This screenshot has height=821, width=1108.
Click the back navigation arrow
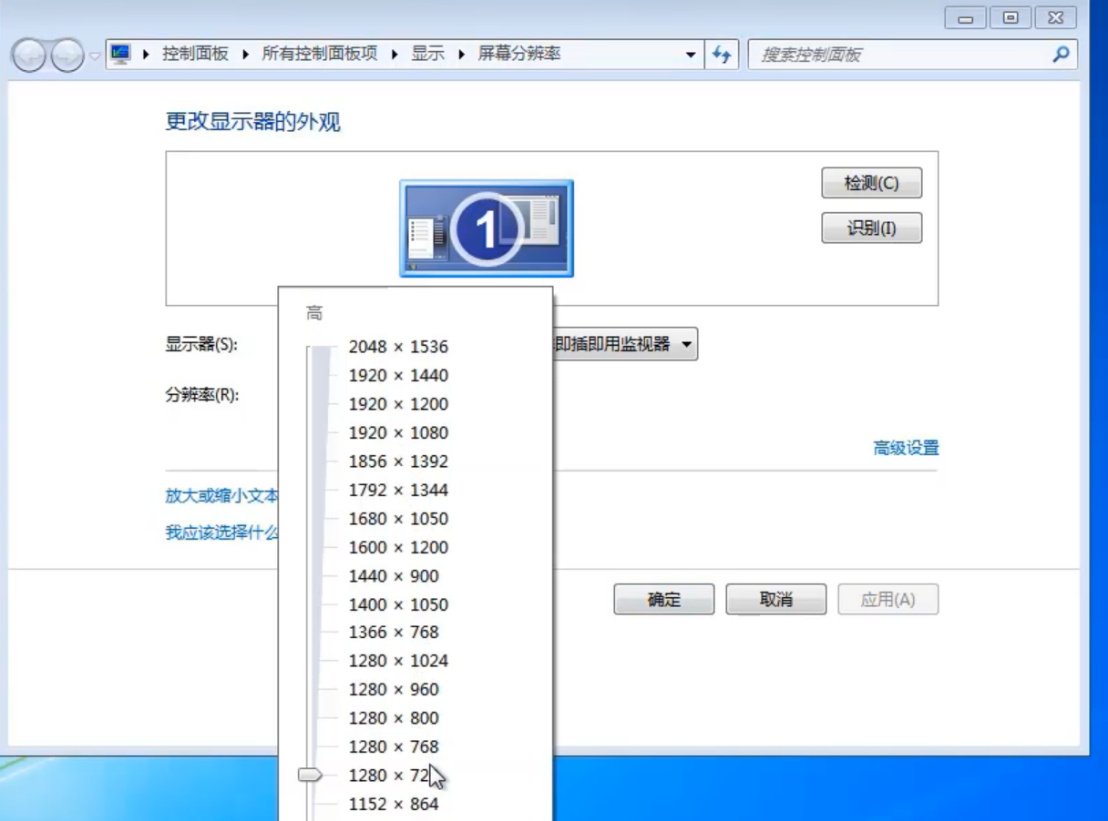tap(30, 54)
